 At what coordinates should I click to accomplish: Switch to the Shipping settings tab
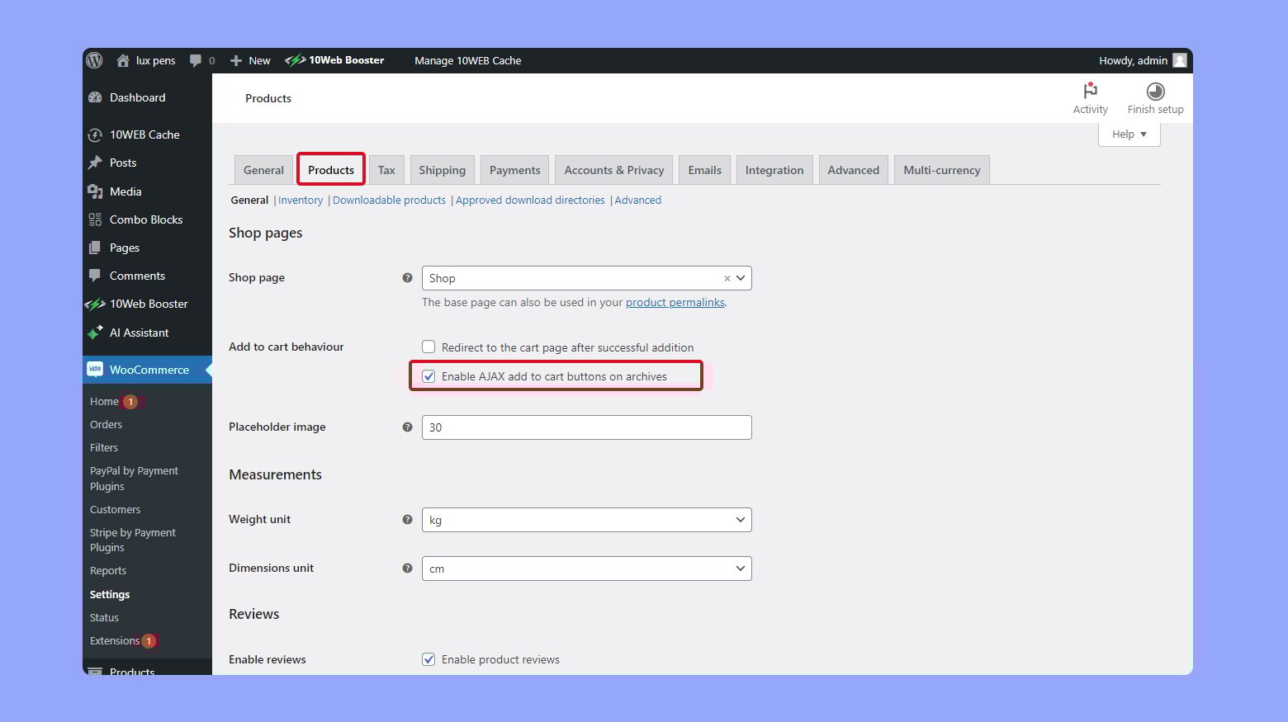pos(442,170)
